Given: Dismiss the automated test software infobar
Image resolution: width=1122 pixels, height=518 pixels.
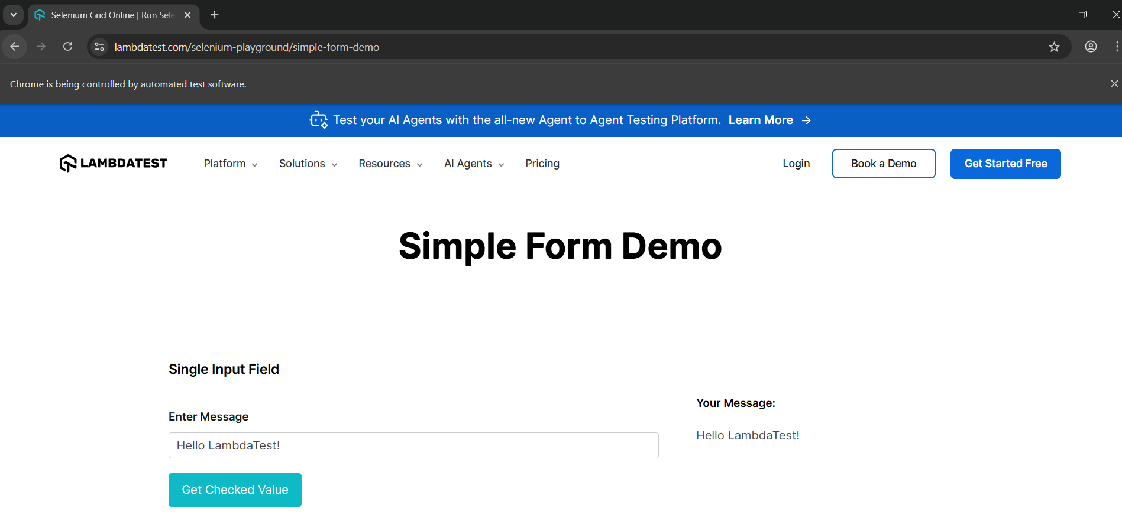Looking at the screenshot, I should [x=1114, y=84].
